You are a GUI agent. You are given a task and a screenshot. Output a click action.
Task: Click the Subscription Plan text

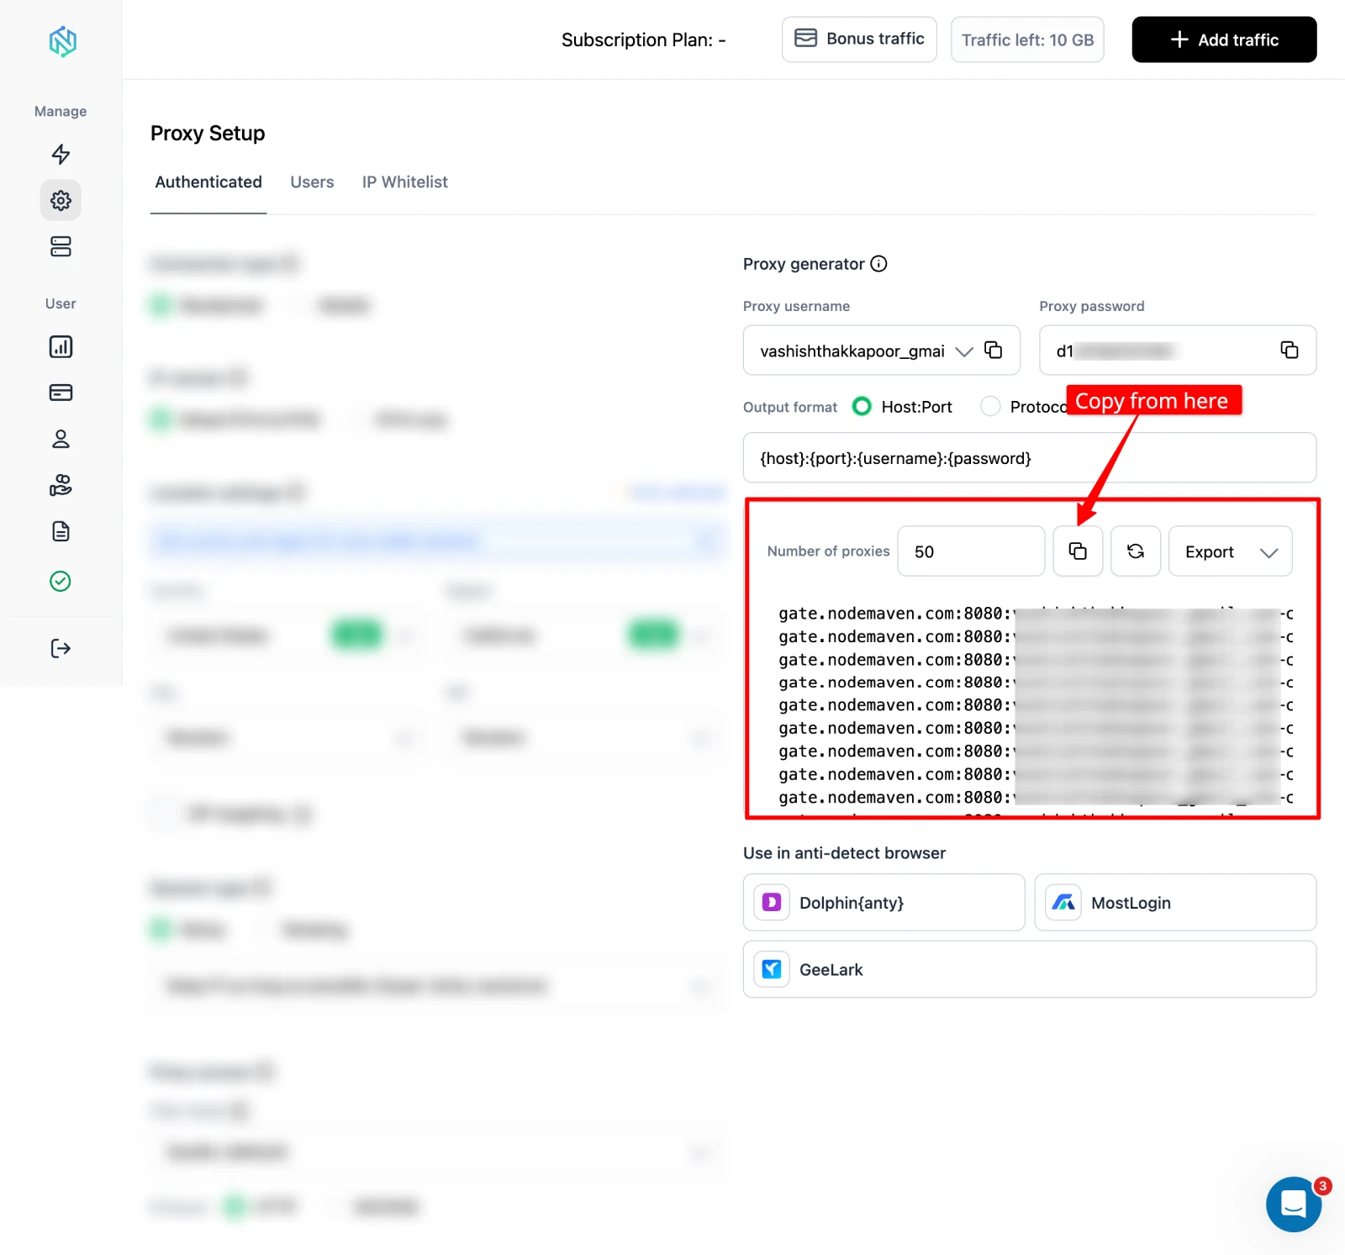coord(644,40)
